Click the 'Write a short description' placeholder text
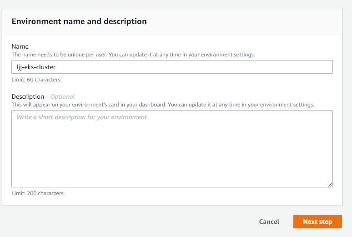This screenshot has height=237, width=352. click(x=82, y=117)
